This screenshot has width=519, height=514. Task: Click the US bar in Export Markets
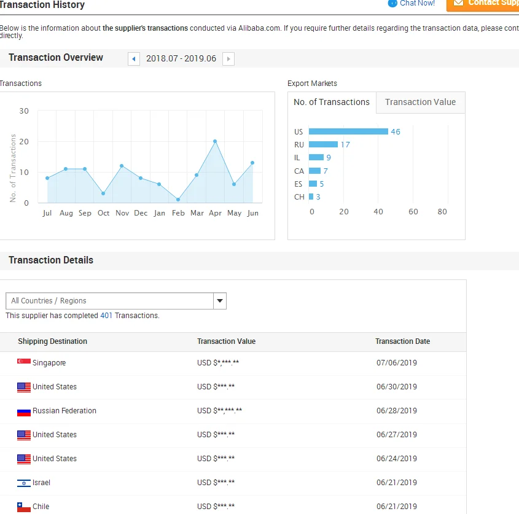[348, 131]
